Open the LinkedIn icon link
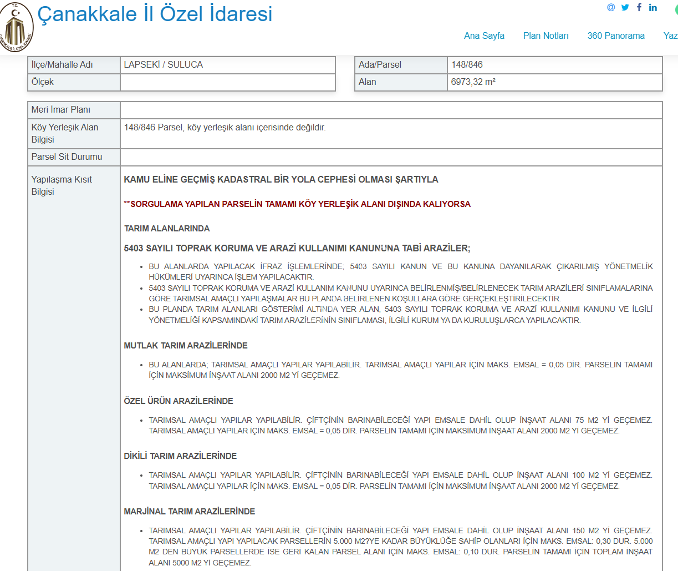This screenshot has height=571, width=678. coord(653,7)
